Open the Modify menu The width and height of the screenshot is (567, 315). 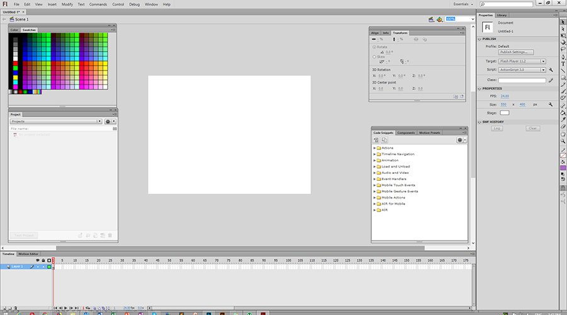pos(67,4)
